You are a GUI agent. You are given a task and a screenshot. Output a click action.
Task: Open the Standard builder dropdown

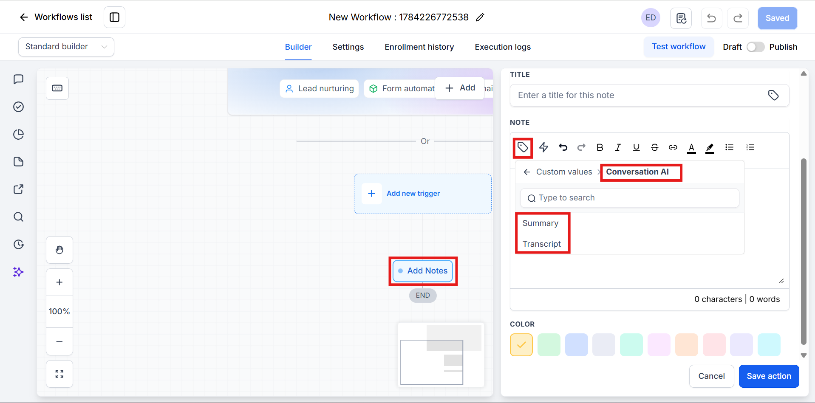[x=66, y=47]
